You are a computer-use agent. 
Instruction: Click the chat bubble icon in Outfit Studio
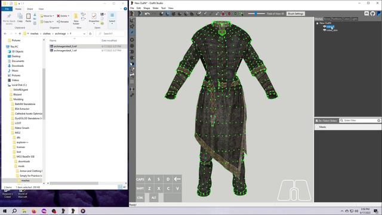pyautogui.click(x=366, y=14)
